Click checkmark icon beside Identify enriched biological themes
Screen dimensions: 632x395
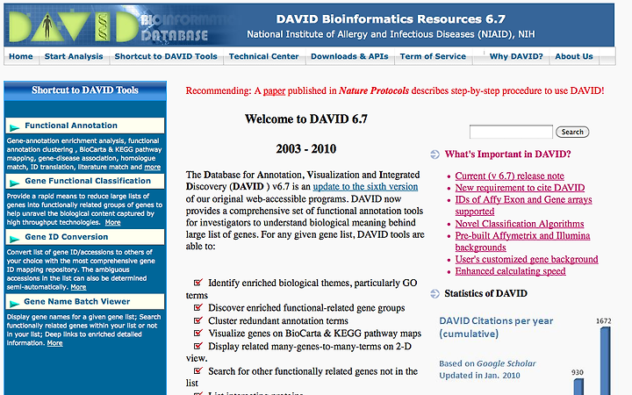click(197, 282)
